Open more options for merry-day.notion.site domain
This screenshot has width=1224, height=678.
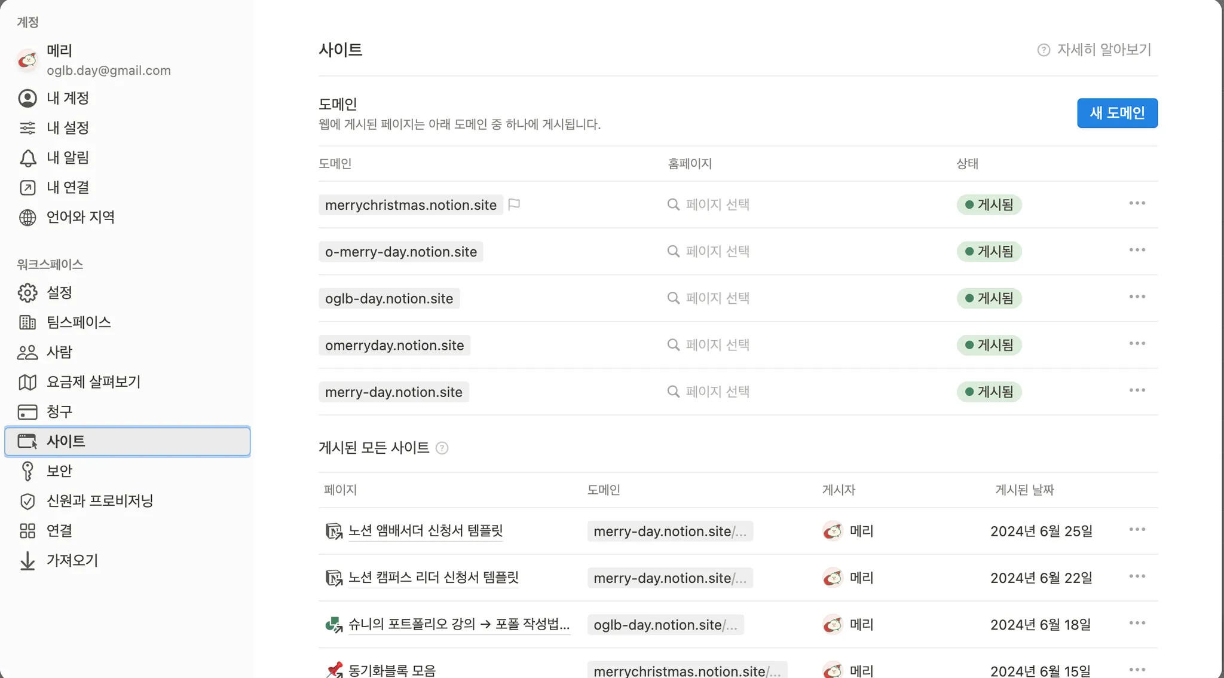1137,390
